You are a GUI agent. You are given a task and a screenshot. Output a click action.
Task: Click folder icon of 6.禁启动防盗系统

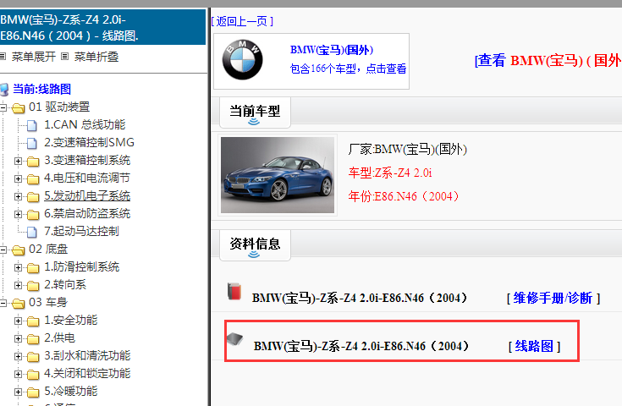click(x=33, y=215)
